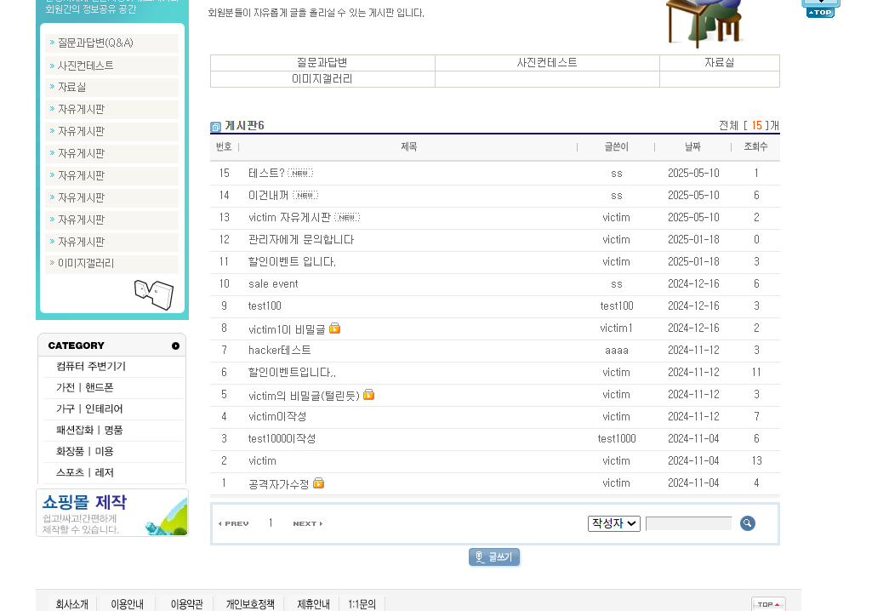Click the 쇼핑몰 제작 banner
This screenshot has height=611, width=889.
(112, 513)
